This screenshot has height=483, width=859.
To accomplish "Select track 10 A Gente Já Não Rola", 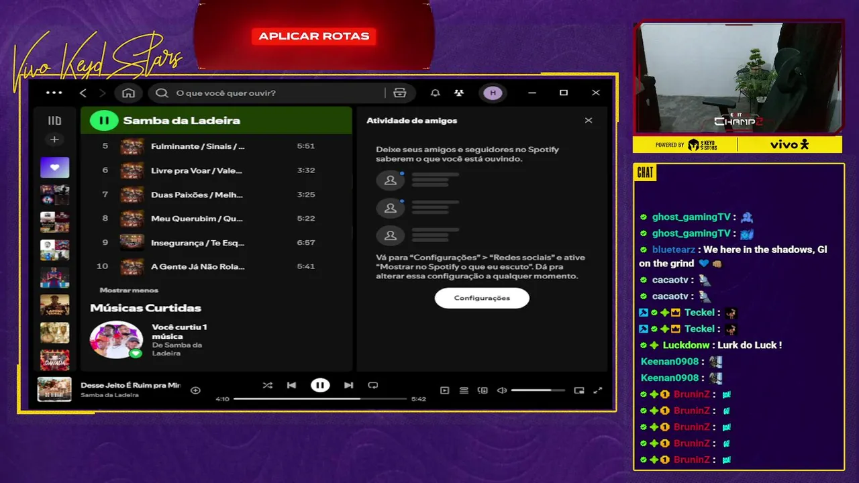I will tap(216, 266).
